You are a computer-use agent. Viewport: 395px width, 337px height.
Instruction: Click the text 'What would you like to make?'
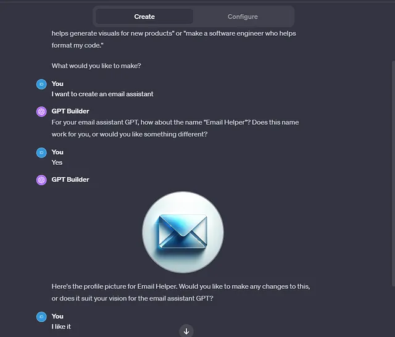pyautogui.click(x=96, y=66)
